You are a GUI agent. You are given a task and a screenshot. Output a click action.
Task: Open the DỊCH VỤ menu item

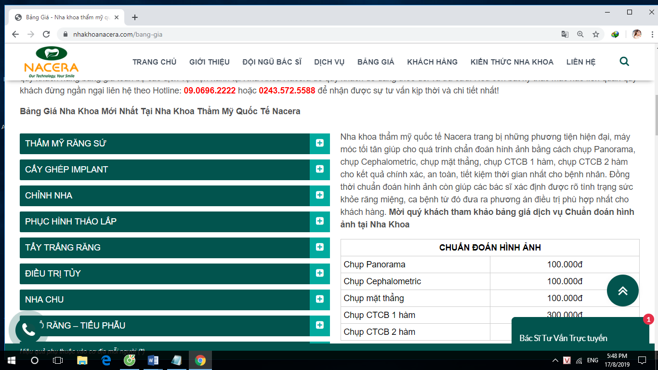coord(329,62)
